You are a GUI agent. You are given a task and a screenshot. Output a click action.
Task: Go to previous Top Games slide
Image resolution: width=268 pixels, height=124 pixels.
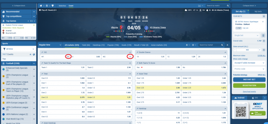click(28, 21)
